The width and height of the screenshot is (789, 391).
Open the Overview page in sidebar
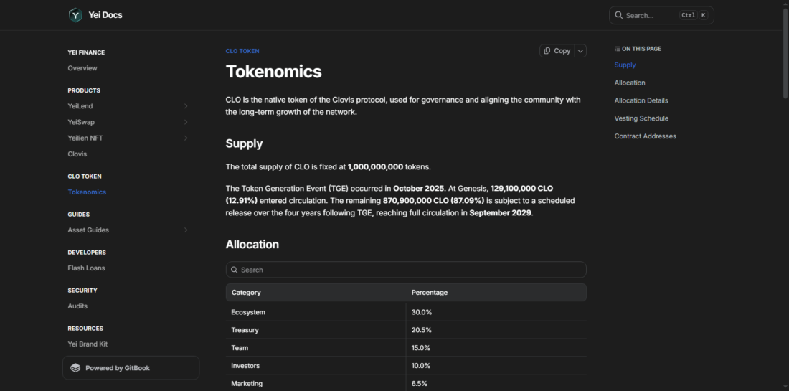pos(82,68)
